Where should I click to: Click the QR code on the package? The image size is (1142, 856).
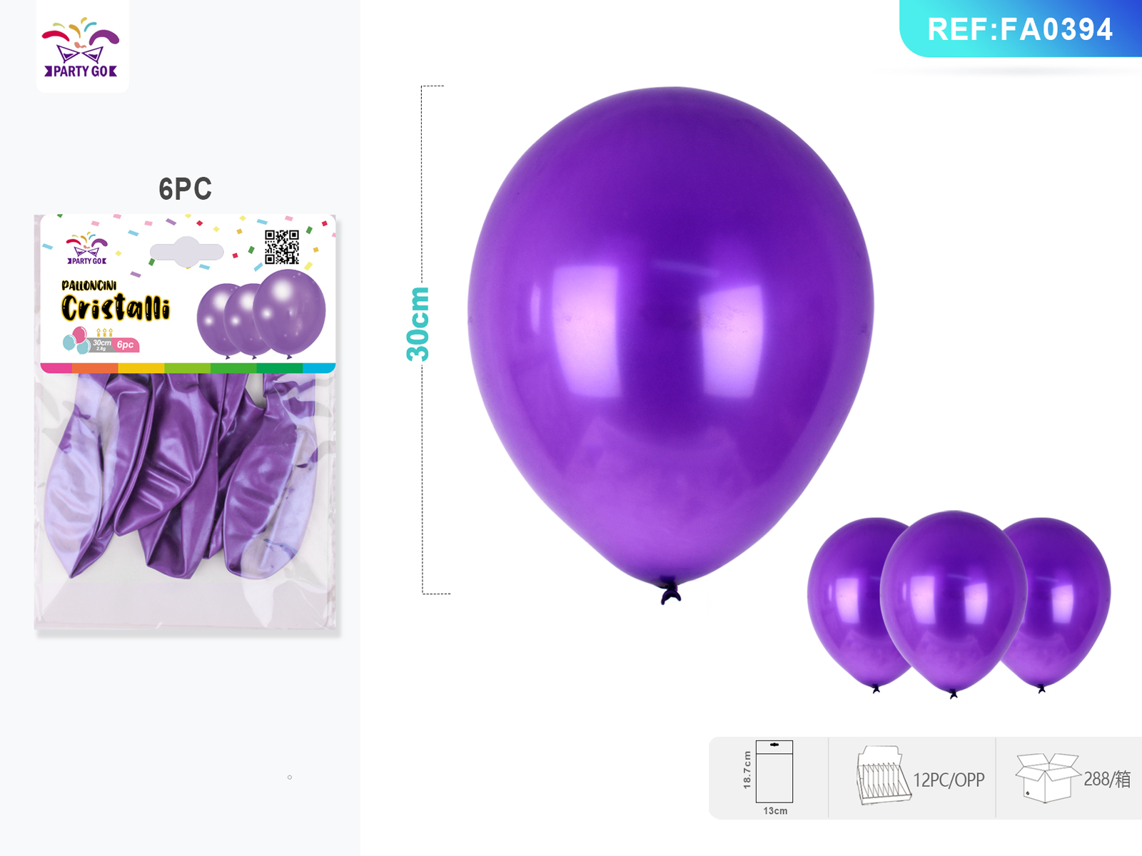point(282,247)
